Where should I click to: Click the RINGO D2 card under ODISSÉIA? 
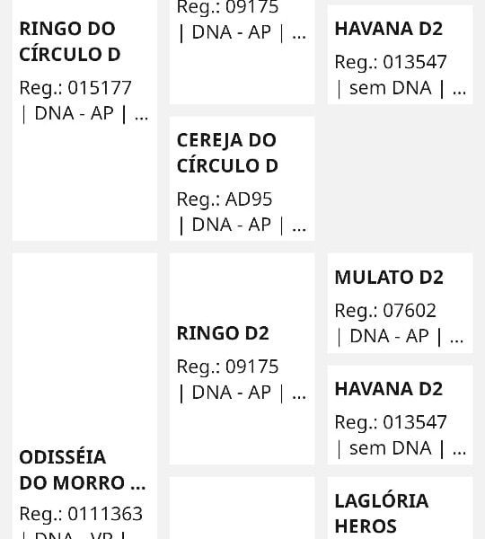pyautogui.click(x=242, y=359)
